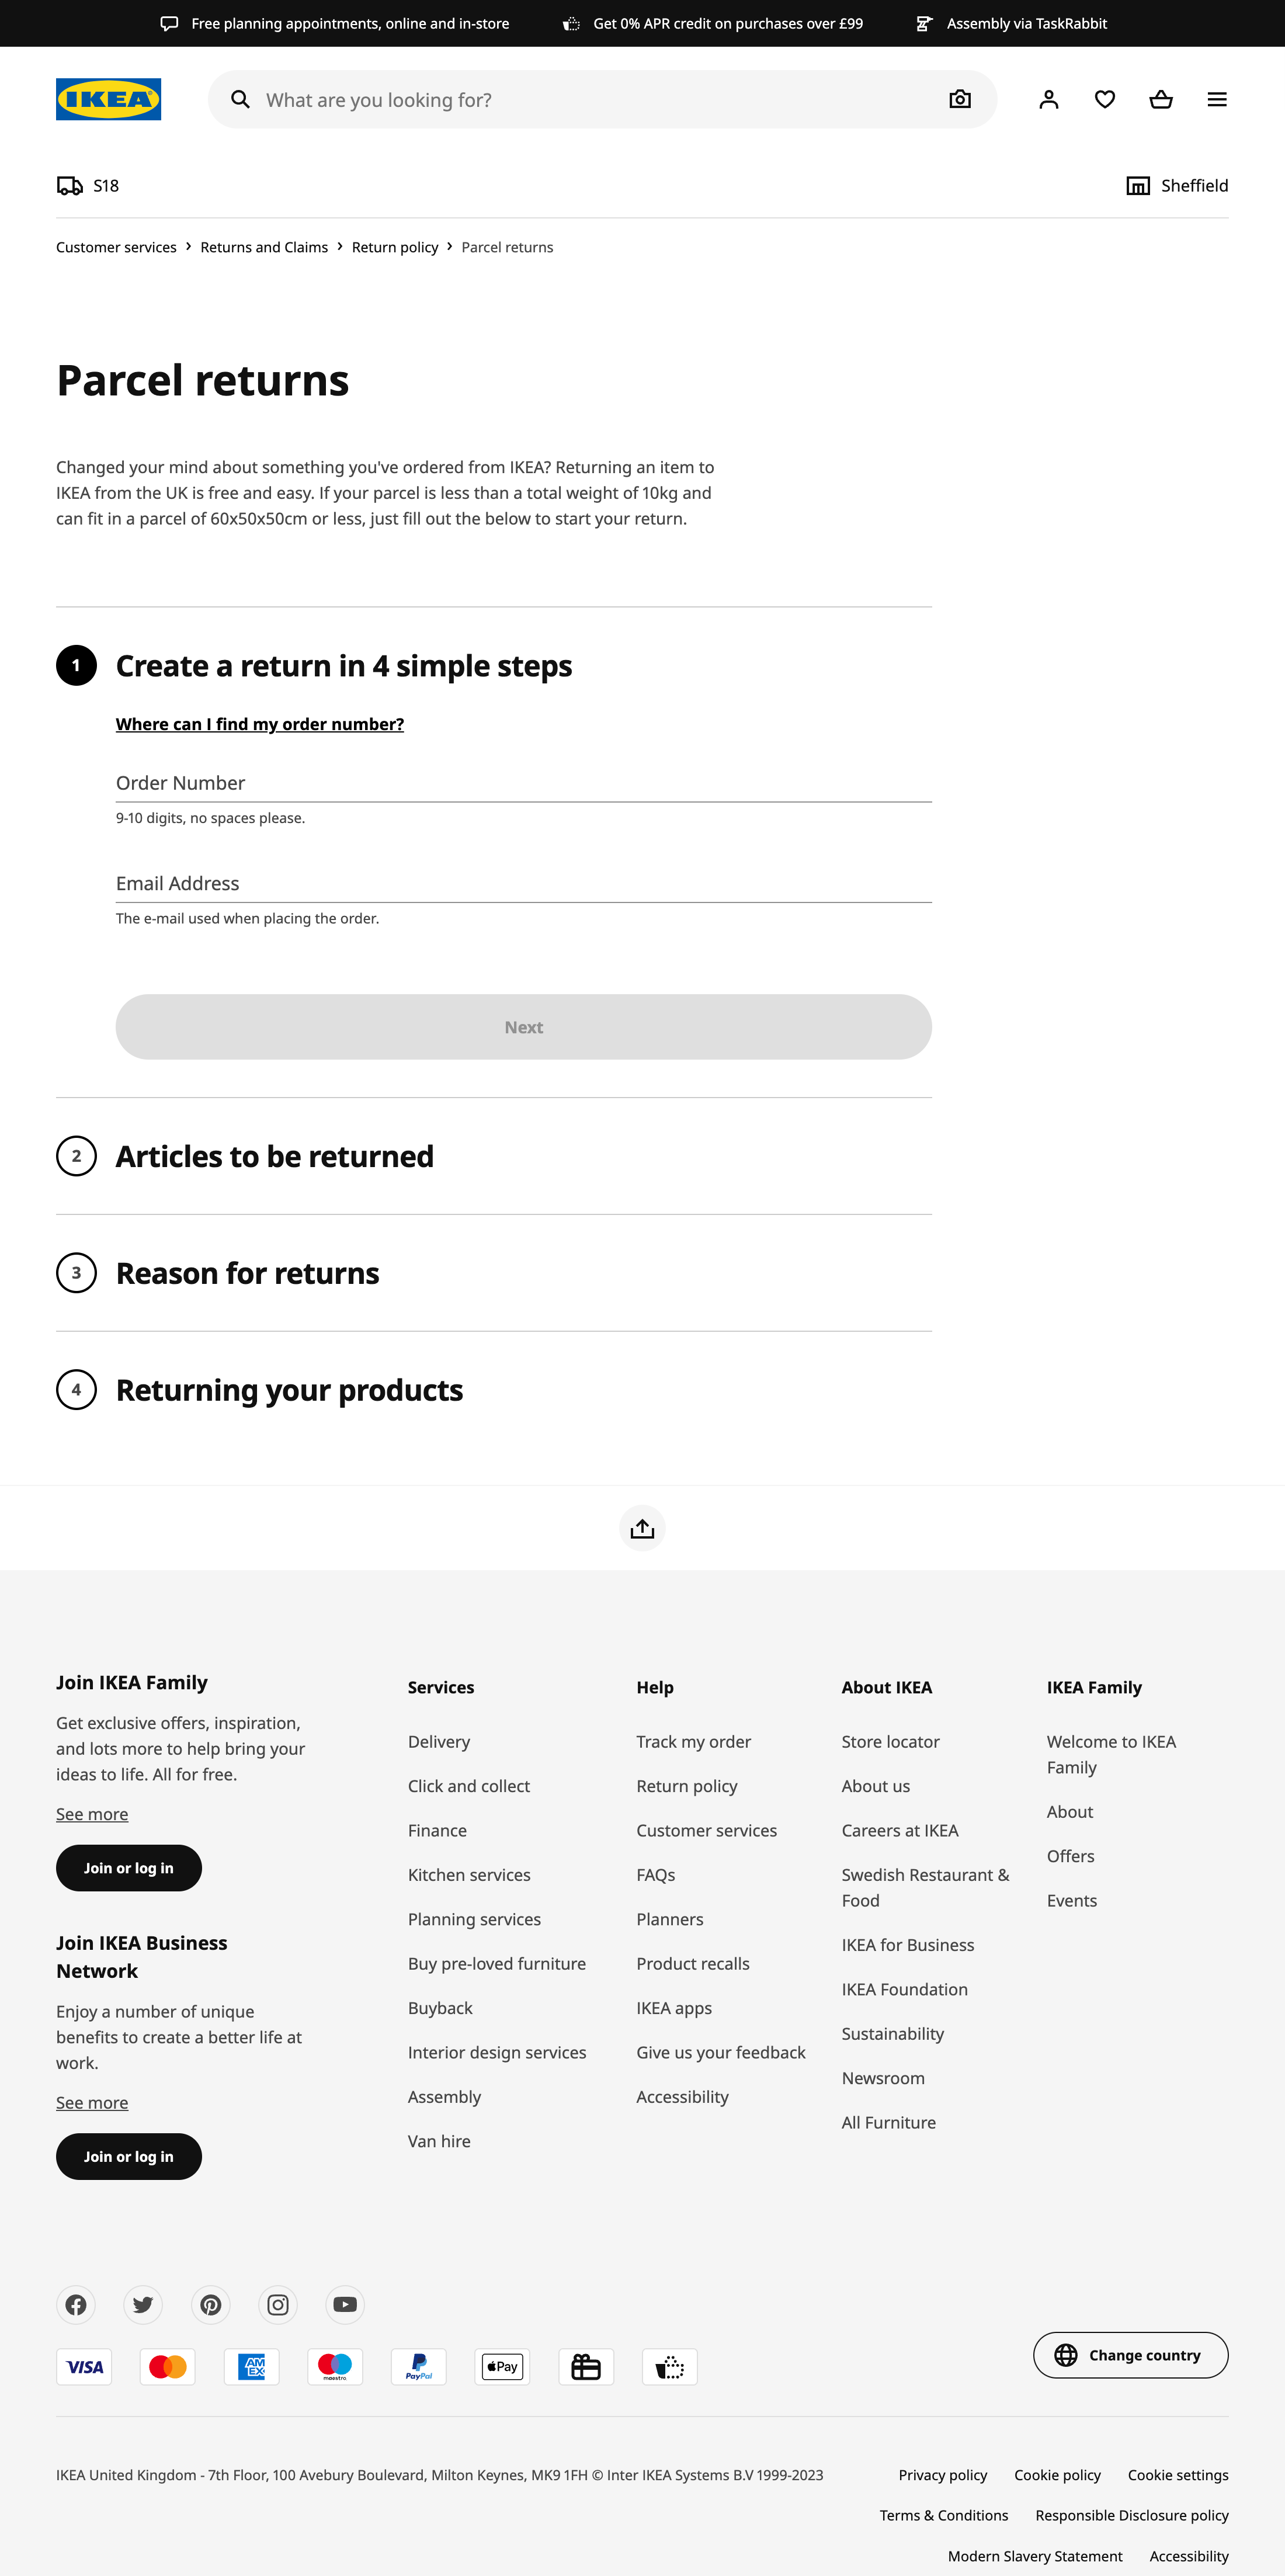The width and height of the screenshot is (1285, 2576).
Task: Expand the Reason for returns step
Action: tap(247, 1273)
